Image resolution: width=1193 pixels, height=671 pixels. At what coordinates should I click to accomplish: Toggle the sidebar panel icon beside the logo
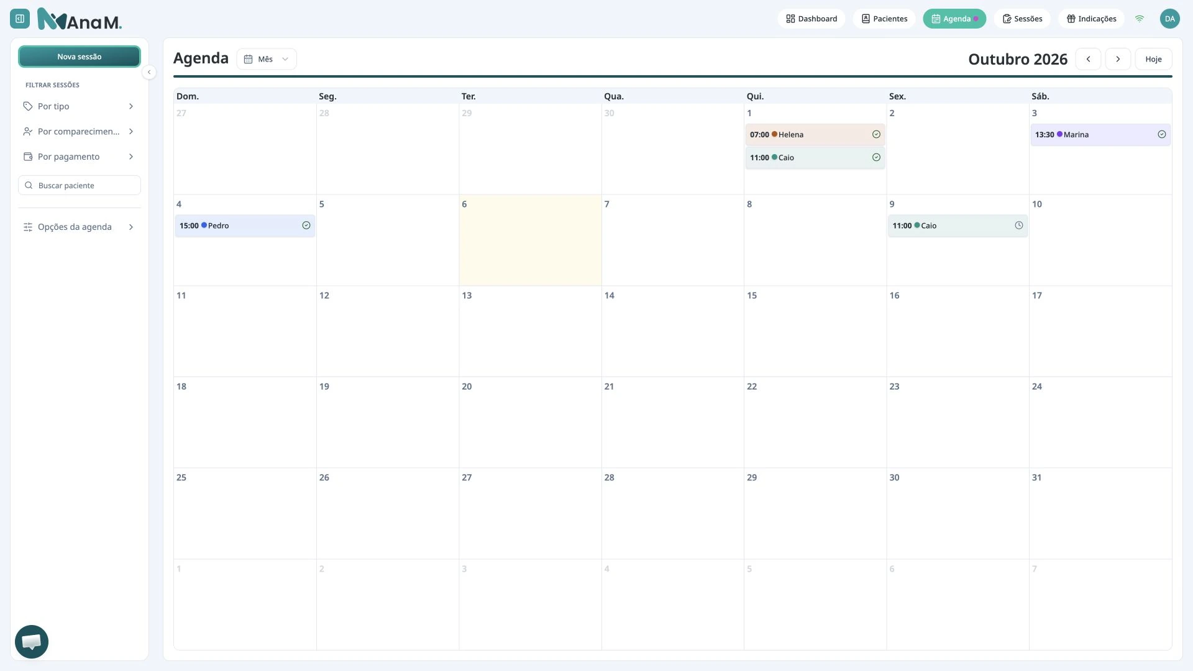tap(20, 19)
